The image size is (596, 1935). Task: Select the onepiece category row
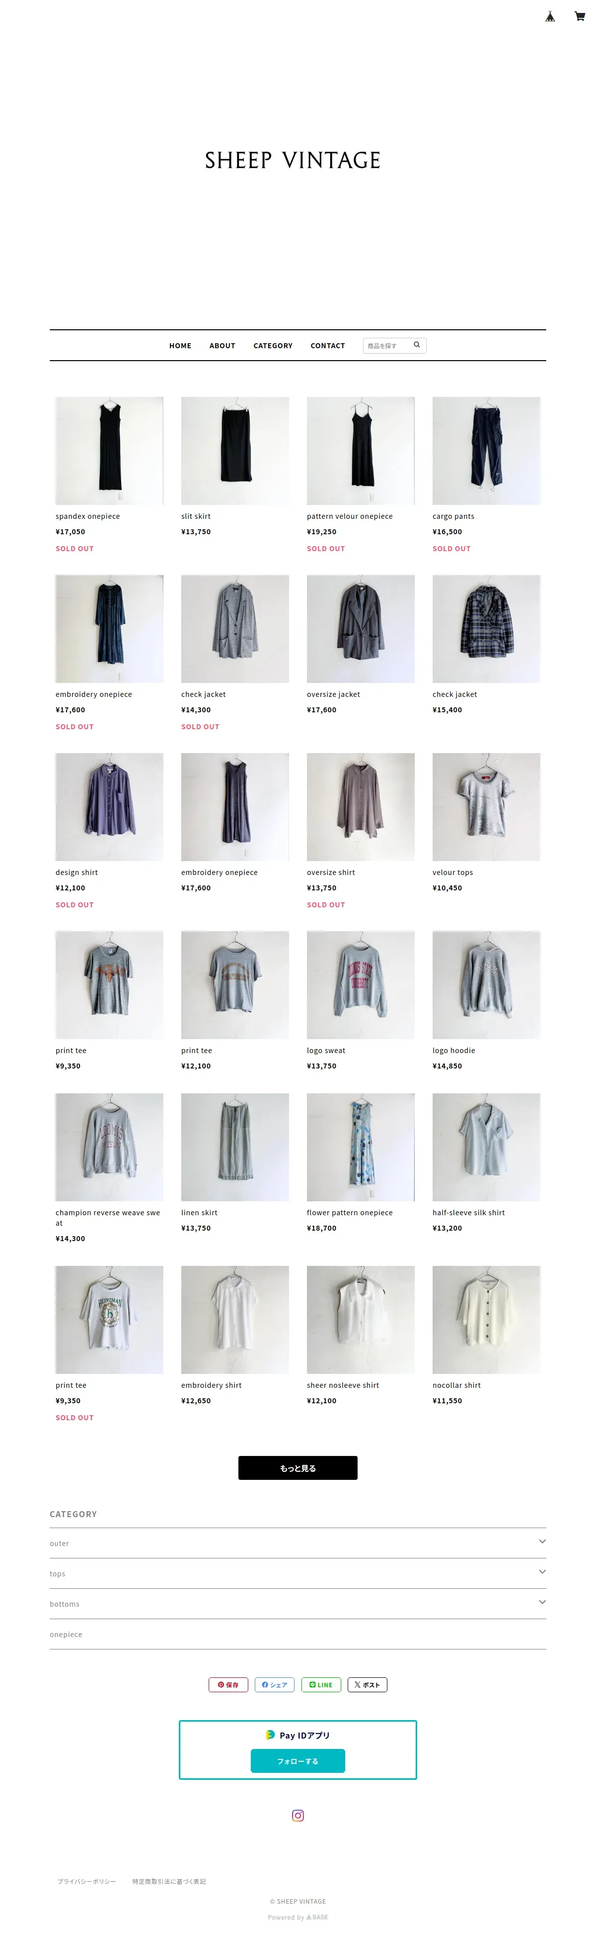(x=298, y=1634)
